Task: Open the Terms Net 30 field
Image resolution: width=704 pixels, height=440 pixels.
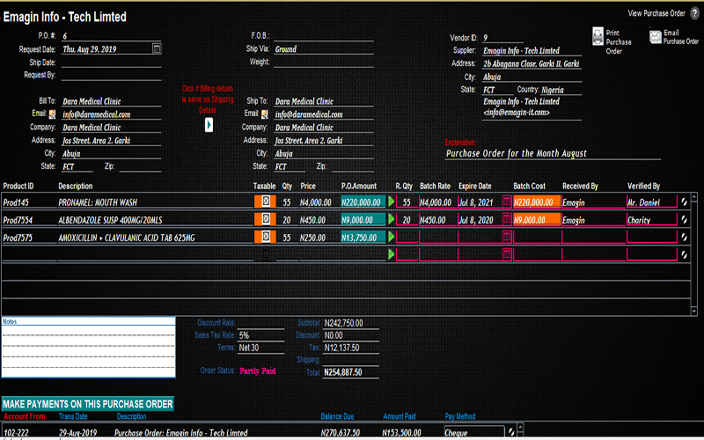Action: [260, 348]
